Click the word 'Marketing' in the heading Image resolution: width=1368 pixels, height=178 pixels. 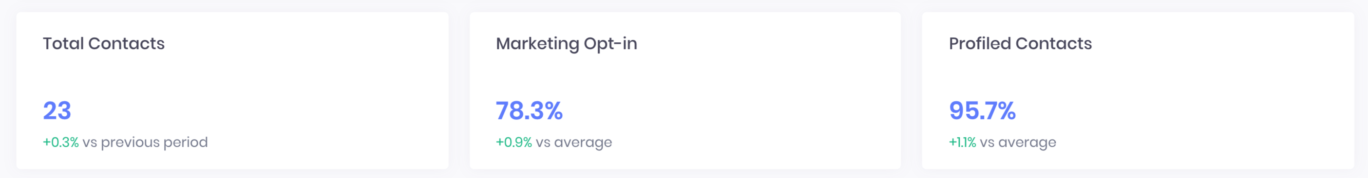point(537,44)
